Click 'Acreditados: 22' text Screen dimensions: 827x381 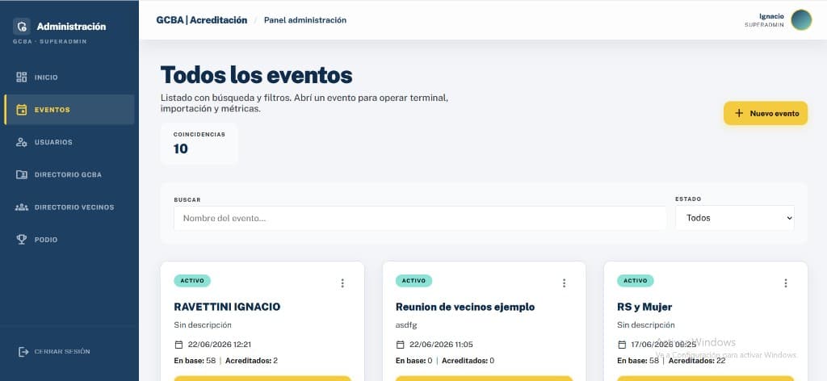(697, 361)
